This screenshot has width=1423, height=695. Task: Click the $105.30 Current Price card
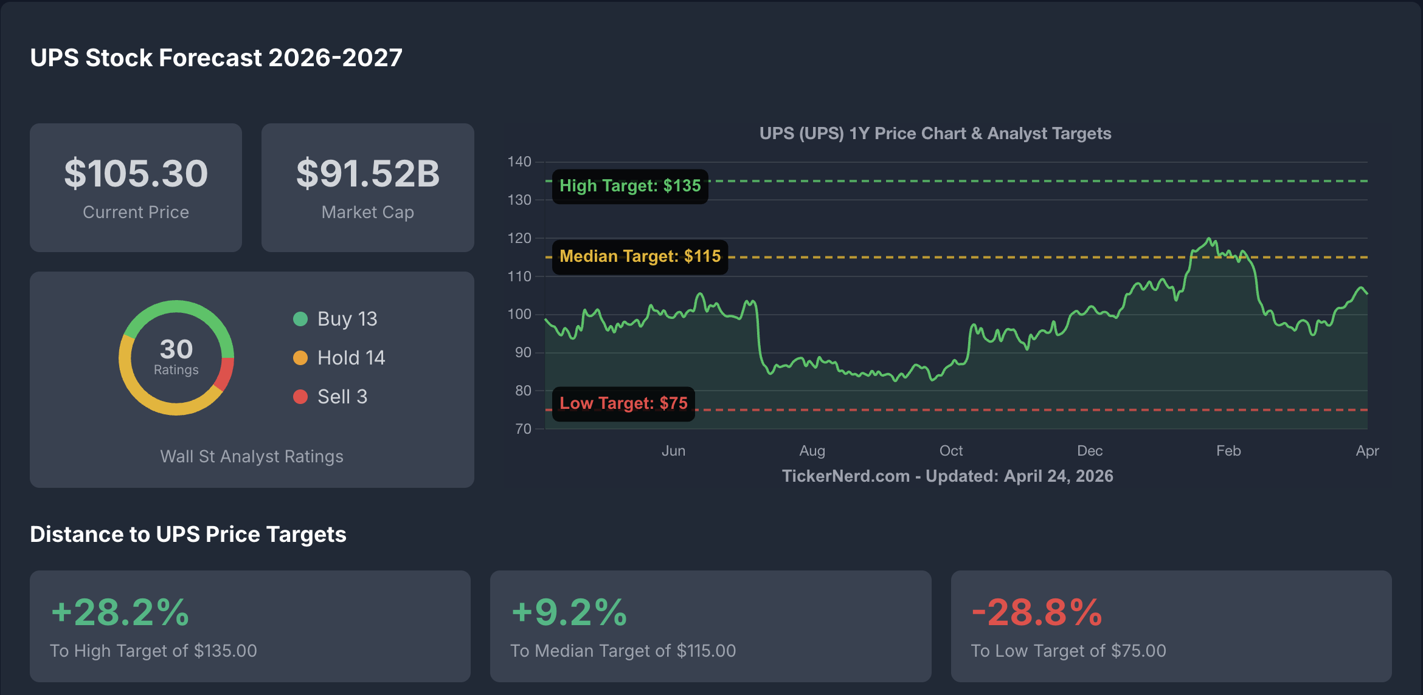(x=136, y=187)
